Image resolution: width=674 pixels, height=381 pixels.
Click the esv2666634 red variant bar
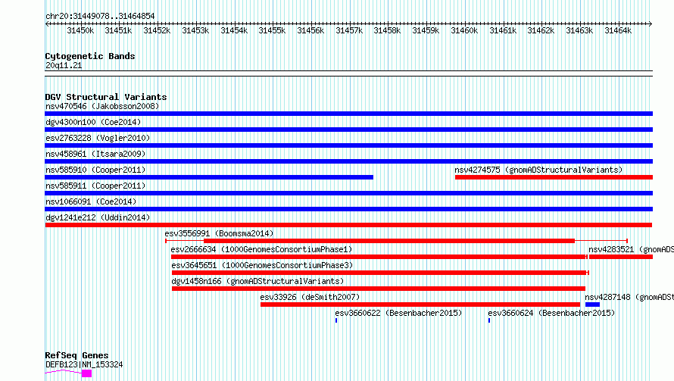(x=379, y=257)
